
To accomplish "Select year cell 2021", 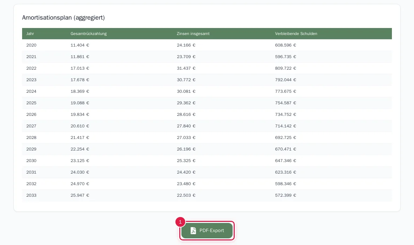I will [32, 57].
